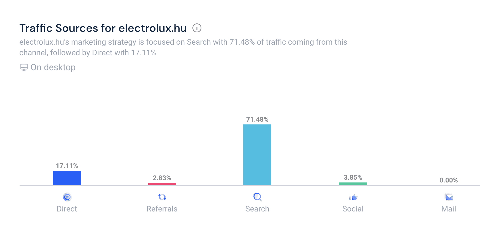This screenshot has width=480, height=231.
Task: Click the 71.48% value label
Action: click(x=257, y=119)
